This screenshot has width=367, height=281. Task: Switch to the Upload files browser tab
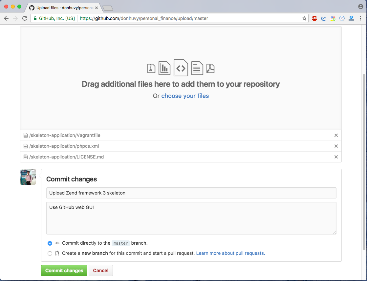click(62, 8)
